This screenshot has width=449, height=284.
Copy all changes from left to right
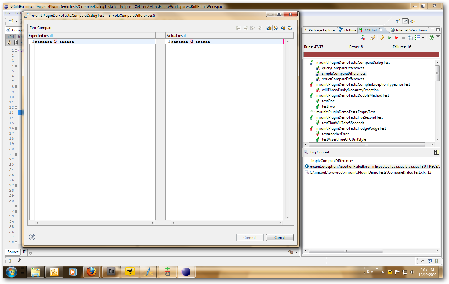(238, 28)
